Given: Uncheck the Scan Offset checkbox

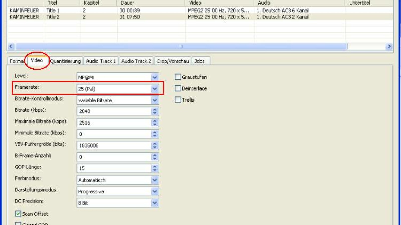Looking at the screenshot, I should click(18, 214).
